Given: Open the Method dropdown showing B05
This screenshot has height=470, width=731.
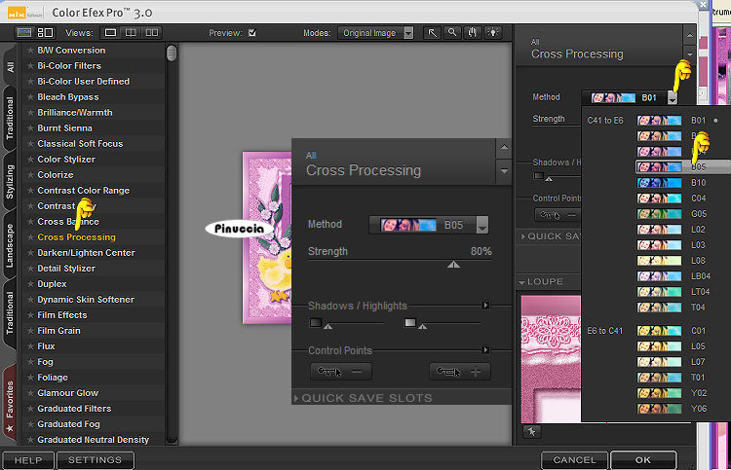Looking at the screenshot, I should [482, 225].
